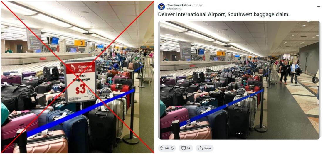Open the 34 comments on this post
The height and width of the screenshot is (154, 323).
186,148
